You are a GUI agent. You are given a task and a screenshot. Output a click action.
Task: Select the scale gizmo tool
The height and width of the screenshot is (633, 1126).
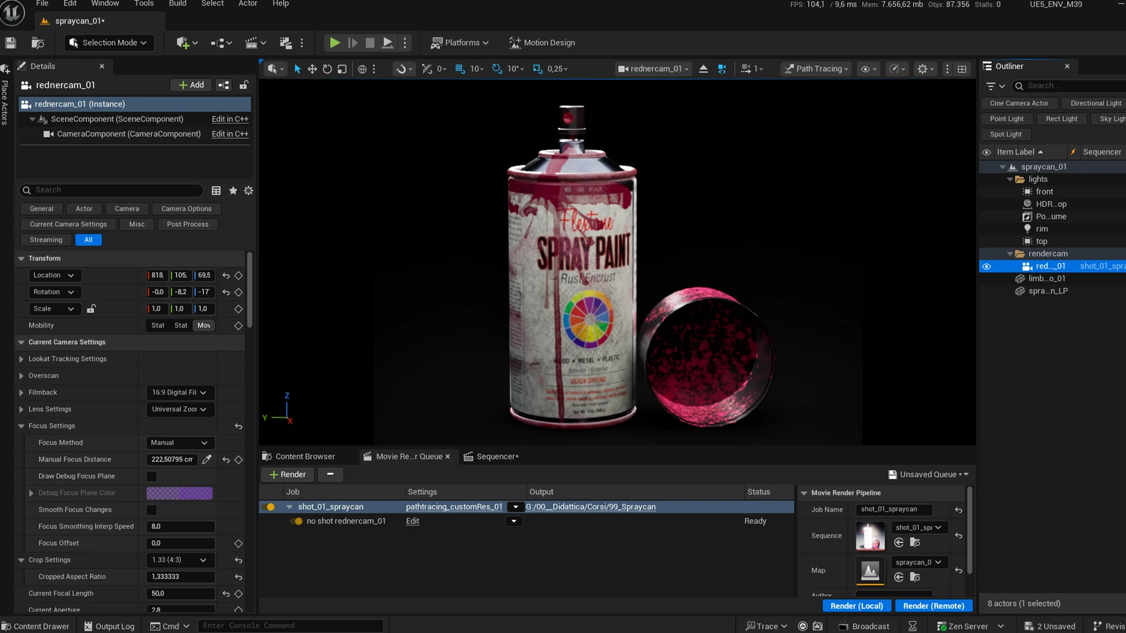tap(342, 69)
